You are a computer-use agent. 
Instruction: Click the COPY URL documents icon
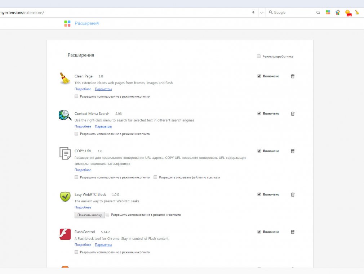pos(65,153)
